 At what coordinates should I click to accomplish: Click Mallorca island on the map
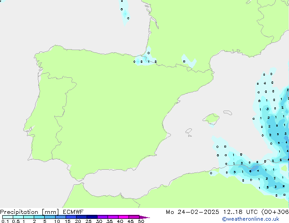click(x=211, y=119)
